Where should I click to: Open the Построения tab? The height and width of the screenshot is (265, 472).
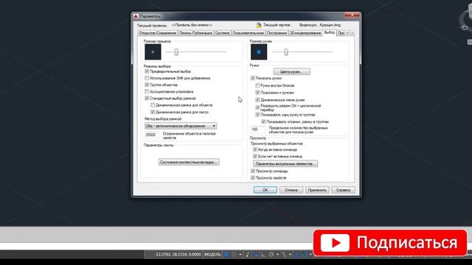coord(277,33)
